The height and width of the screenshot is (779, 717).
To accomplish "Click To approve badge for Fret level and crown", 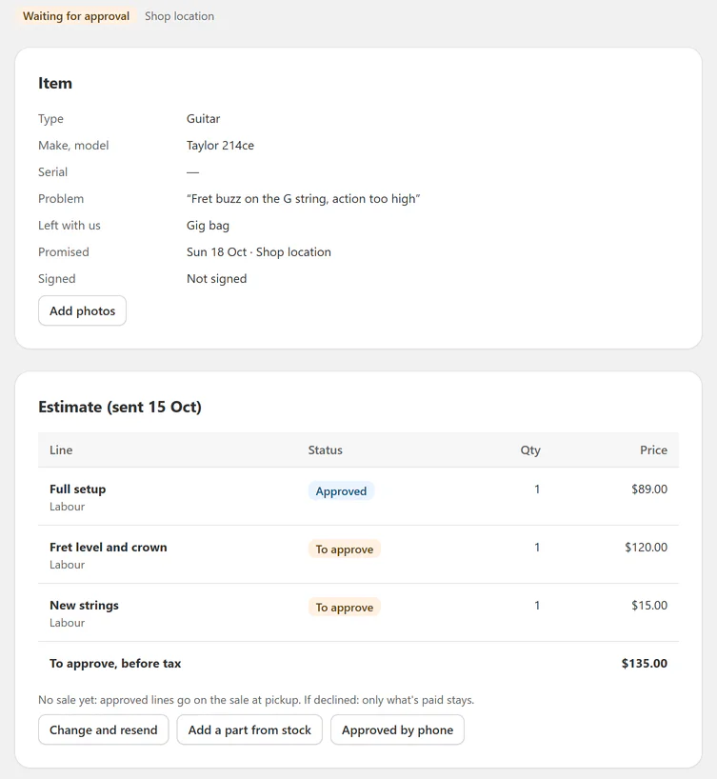I will (345, 549).
